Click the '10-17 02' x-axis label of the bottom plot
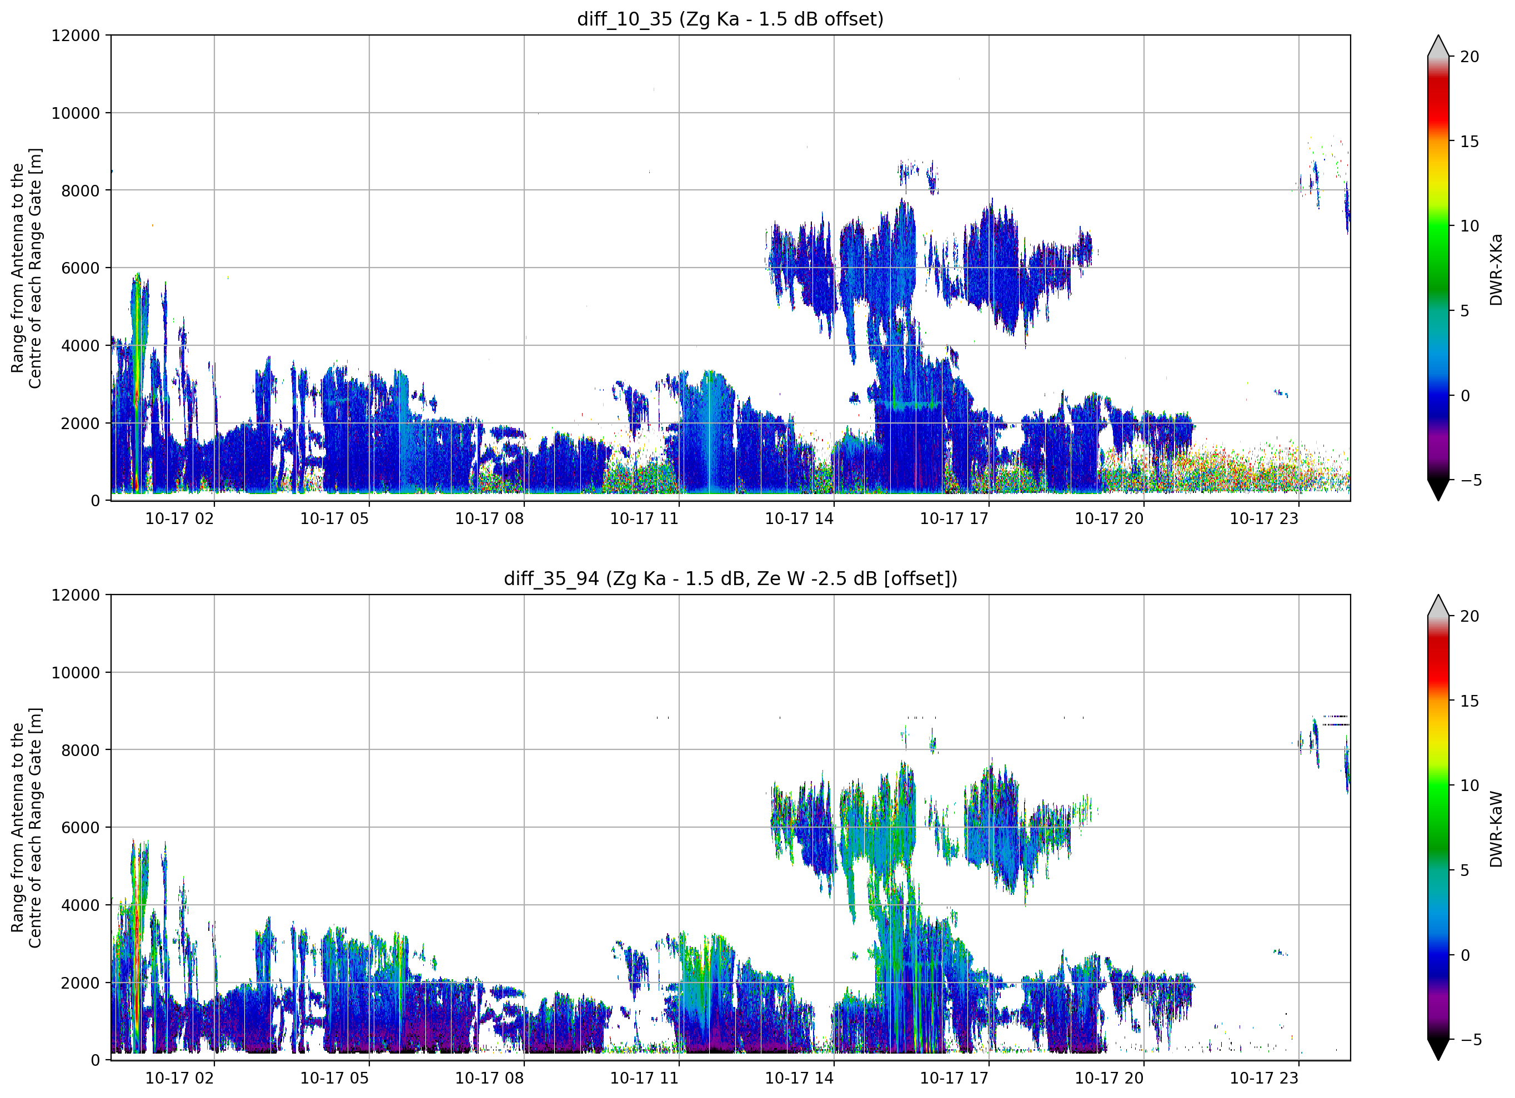 [180, 1078]
